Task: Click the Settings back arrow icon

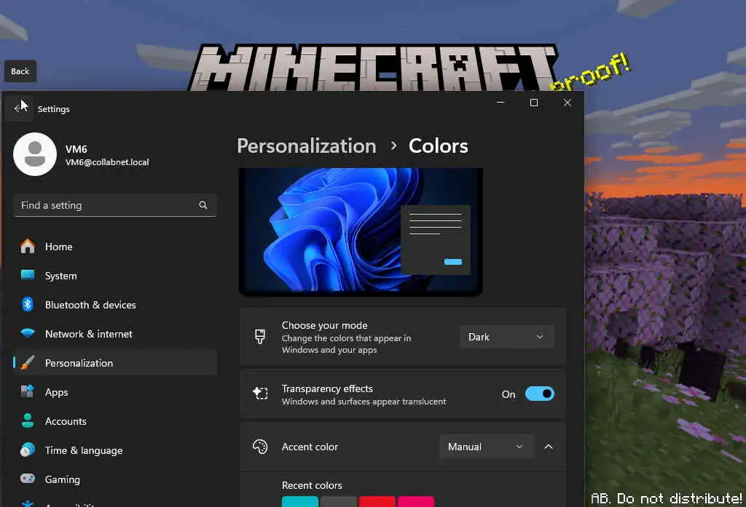Action: tap(17, 108)
